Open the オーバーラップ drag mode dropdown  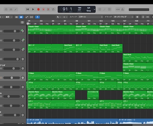(x=123, y=17)
